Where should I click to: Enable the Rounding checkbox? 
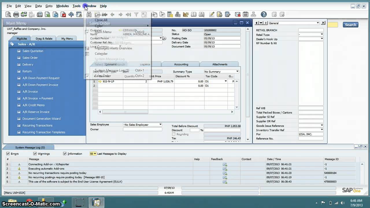click(174, 134)
